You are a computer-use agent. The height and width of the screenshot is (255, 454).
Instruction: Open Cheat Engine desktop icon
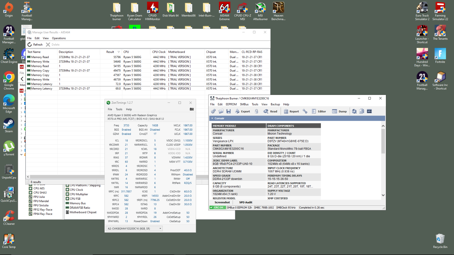[9, 56]
